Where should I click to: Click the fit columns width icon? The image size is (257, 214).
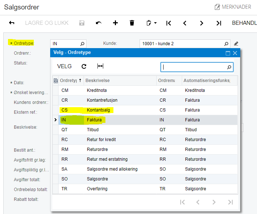(100, 66)
